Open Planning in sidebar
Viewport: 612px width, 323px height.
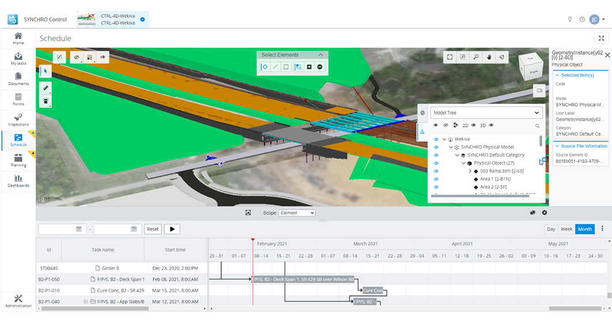click(18, 160)
